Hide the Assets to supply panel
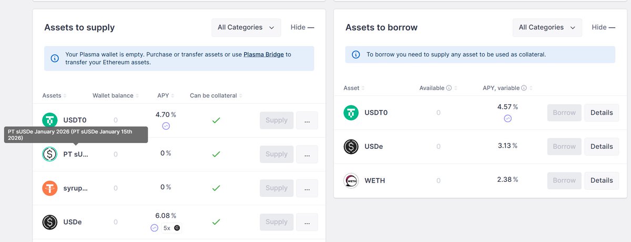631x242 pixels. 302,27
